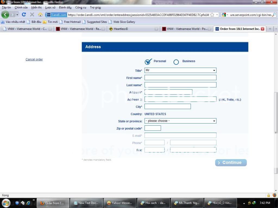Click the search magnifier icon in search box
The image size is (278, 208).
click(x=274, y=15)
